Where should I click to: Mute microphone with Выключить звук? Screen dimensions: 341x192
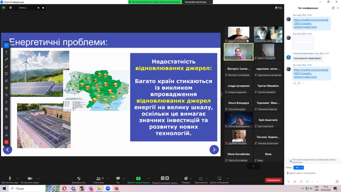(10, 180)
